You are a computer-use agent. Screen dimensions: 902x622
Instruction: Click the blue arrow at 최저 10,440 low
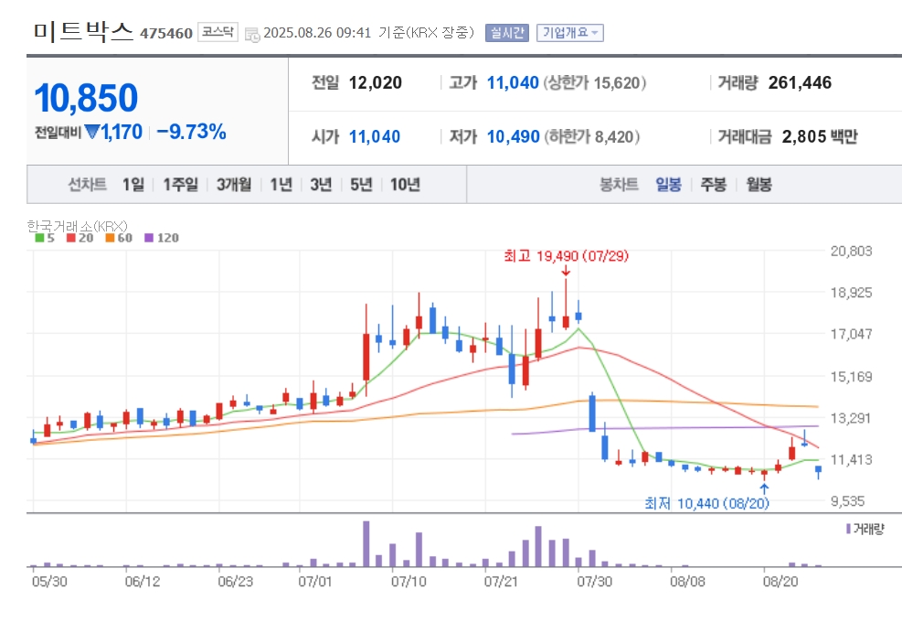click(x=764, y=489)
